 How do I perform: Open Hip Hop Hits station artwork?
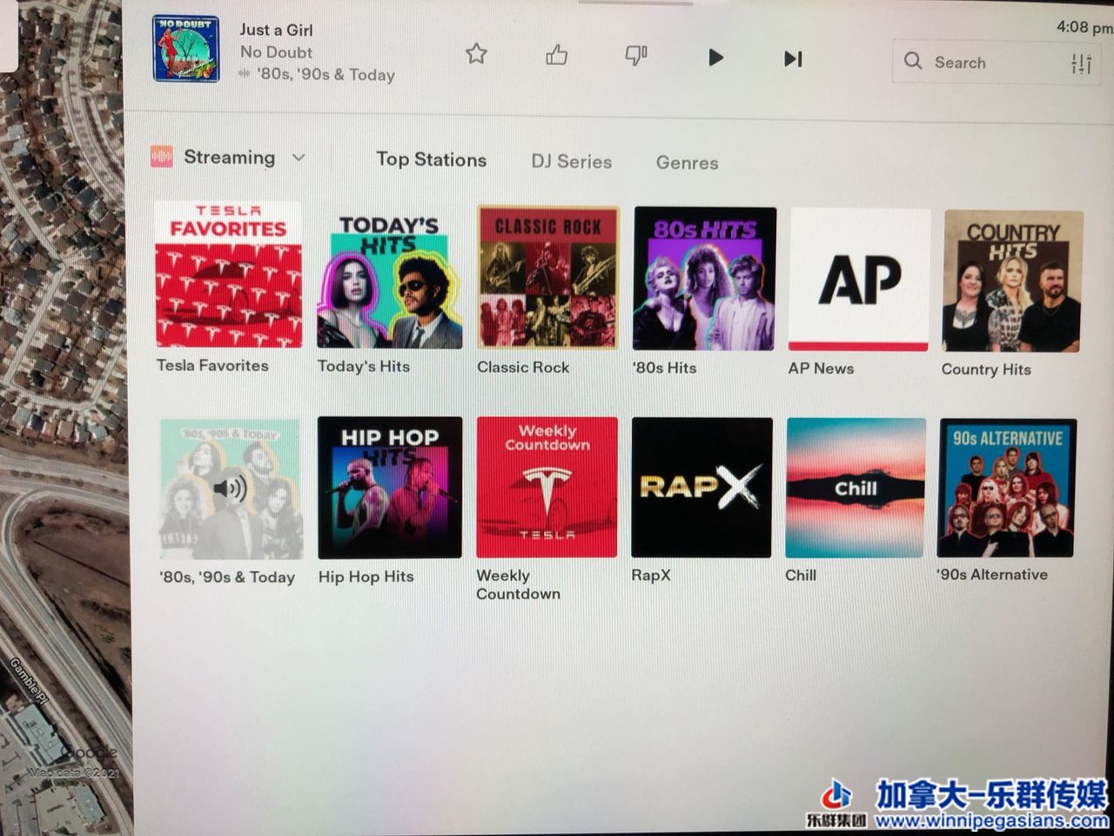tap(389, 488)
